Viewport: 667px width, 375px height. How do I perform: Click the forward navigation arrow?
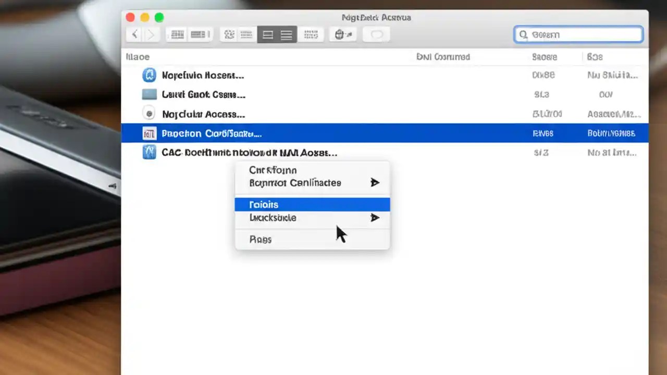[x=150, y=34]
